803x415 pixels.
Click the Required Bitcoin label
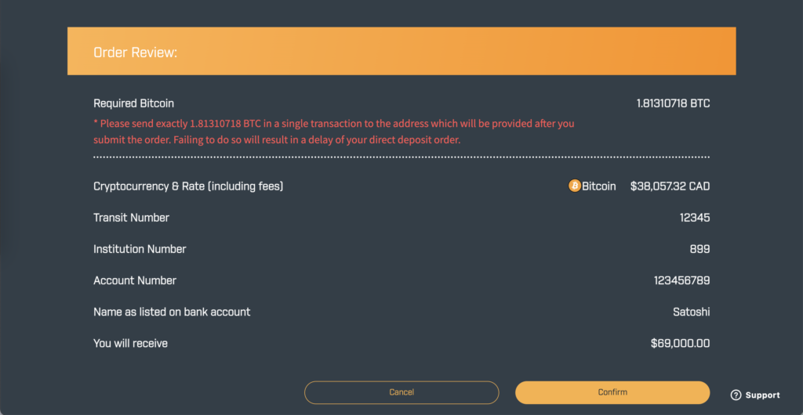[x=133, y=103]
